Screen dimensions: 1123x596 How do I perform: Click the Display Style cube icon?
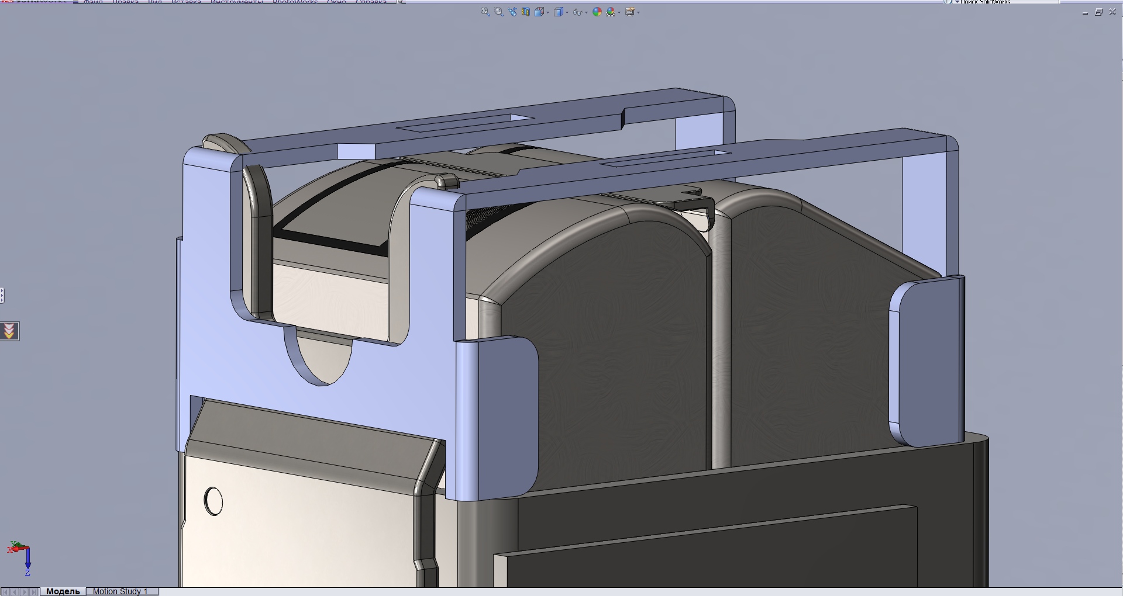pos(559,12)
